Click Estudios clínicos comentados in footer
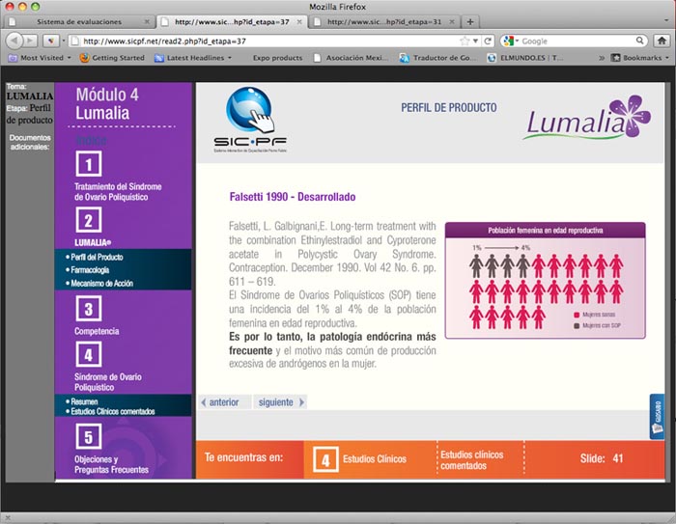676x524 pixels. coord(471,460)
